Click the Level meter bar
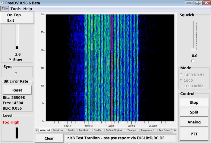211x144 pixels. click(x=17, y=133)
